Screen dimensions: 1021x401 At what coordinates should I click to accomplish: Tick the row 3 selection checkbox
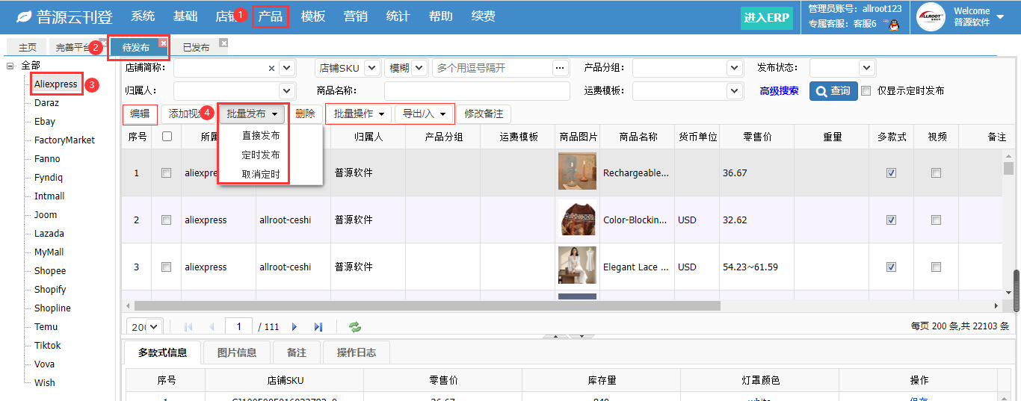tap(167, 267)
